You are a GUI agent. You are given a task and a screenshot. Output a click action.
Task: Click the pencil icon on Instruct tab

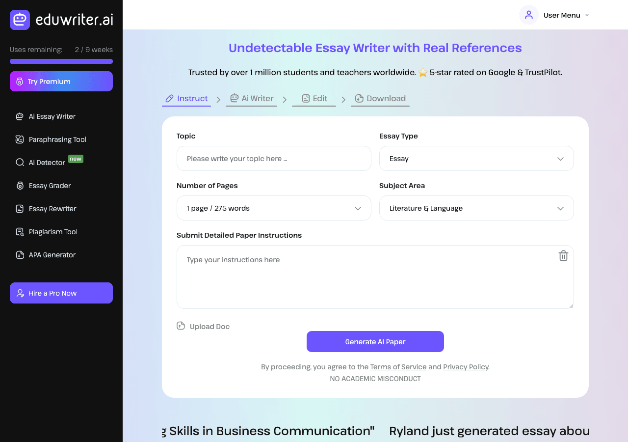click(x=170, y=98)
